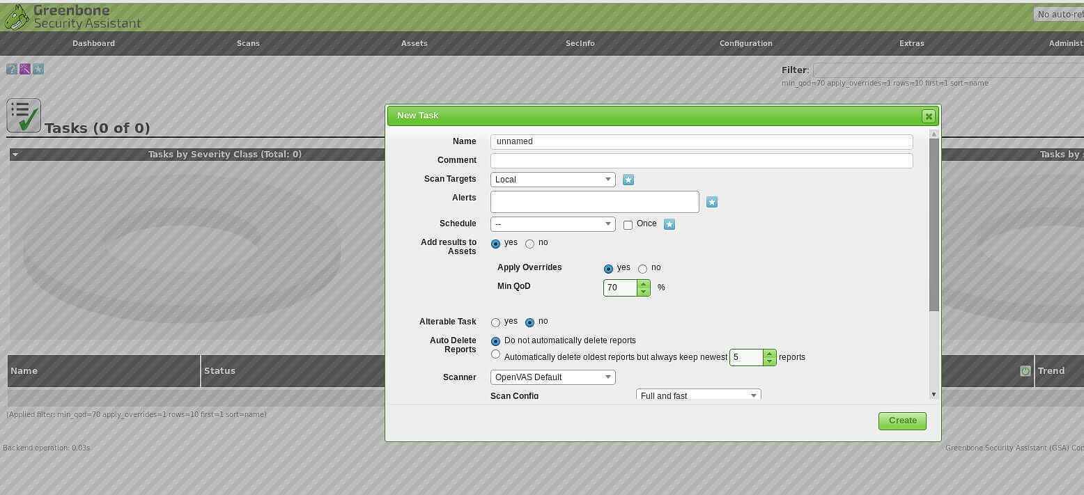Click the task Name input field
The height and width of the screenshot is (495, 1084).
(x=701, y=141)
